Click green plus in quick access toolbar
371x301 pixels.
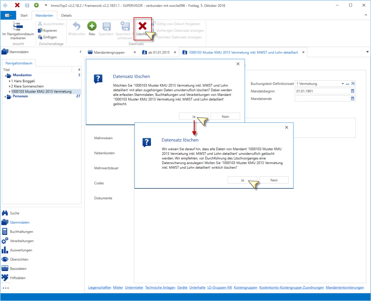pos(36,5)
